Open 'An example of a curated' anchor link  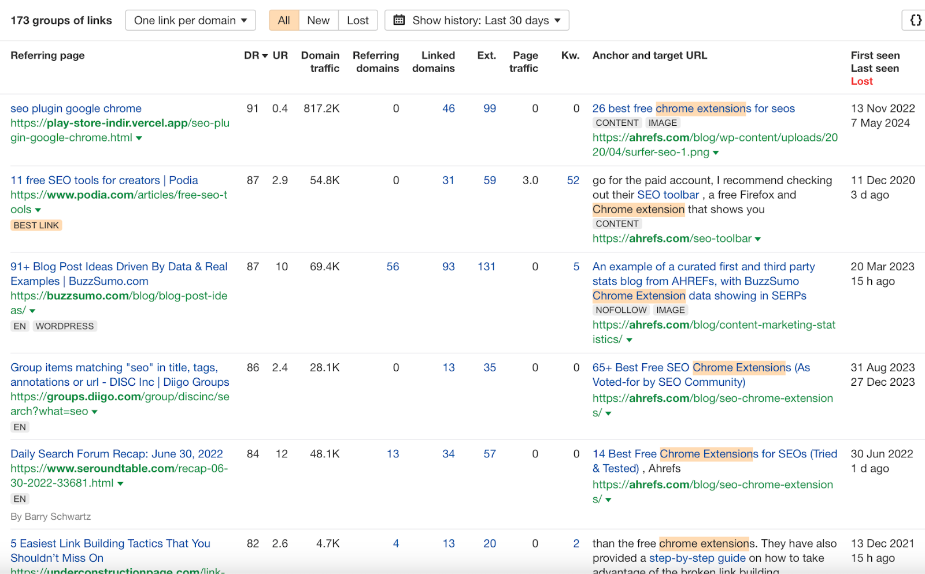pyautogui.click(x=704, y=281)
